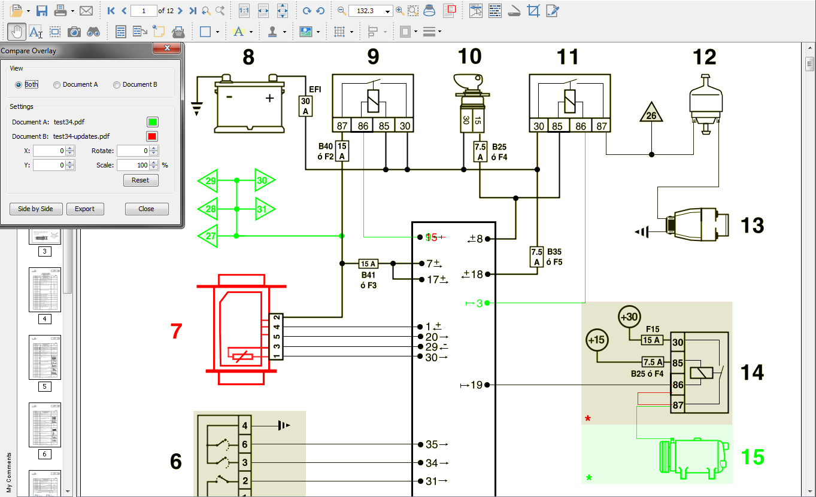Screen dimensions: 816x497
Task: Choose the Document B view option
Action: click(x=117, y=85)
